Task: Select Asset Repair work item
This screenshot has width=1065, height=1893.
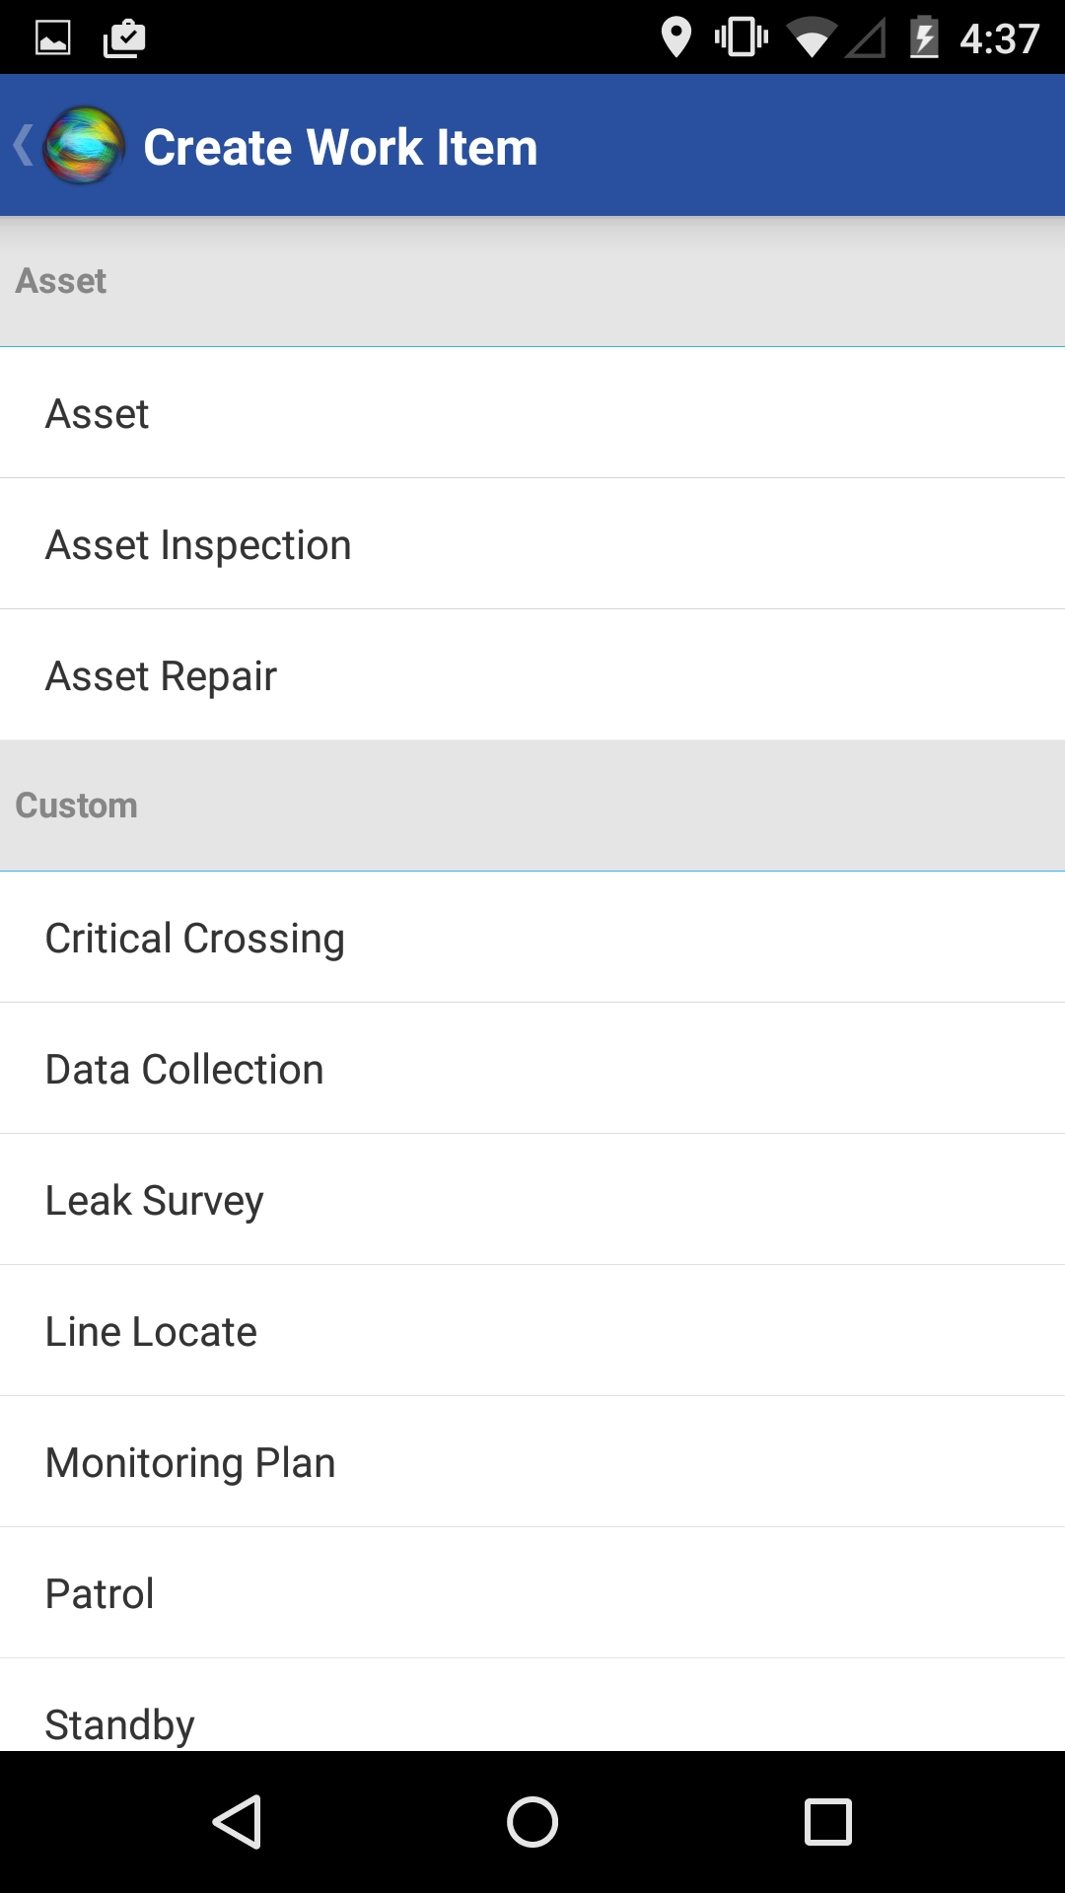Action: [x=532, y=674]
